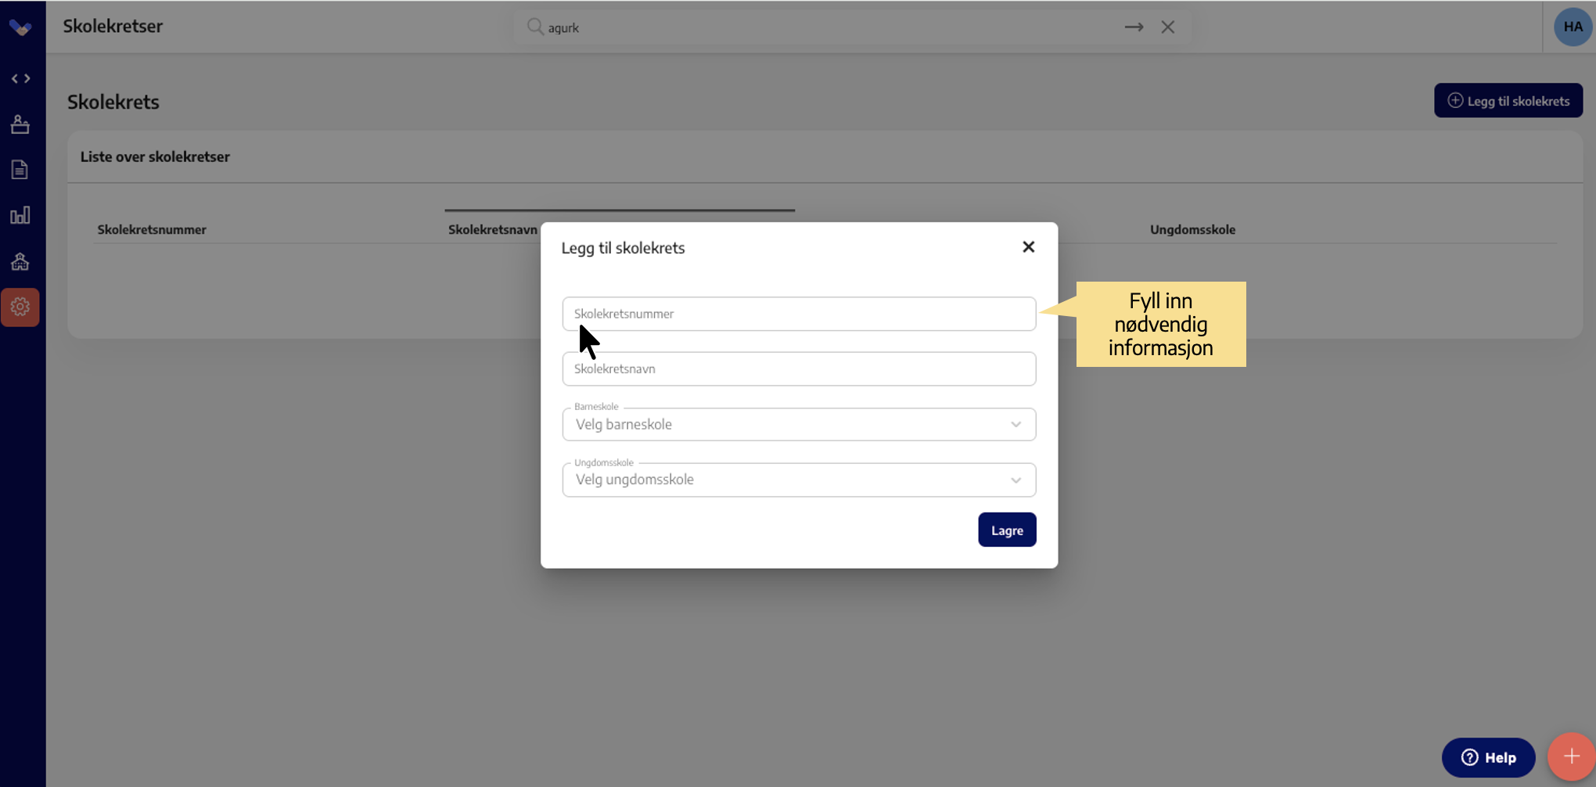Focus the Skolekretsnummer input field
Viewport: 1596px width, 787px height.
[x=798, y=314]
